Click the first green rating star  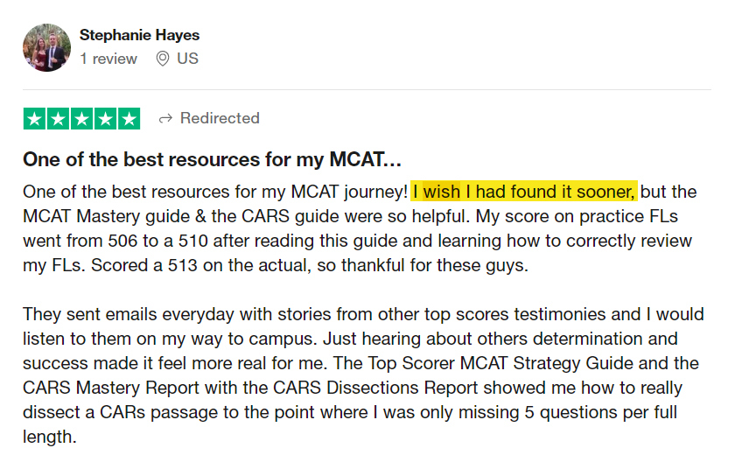coord(35,118)
